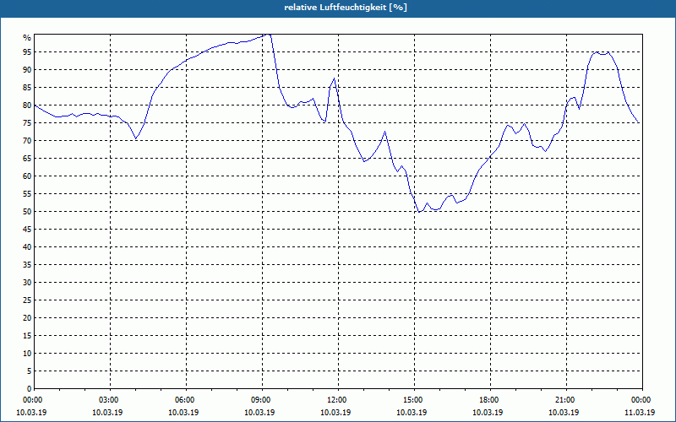Click the 40 humidity axis label
676x422 pixels.
[27, 247]
